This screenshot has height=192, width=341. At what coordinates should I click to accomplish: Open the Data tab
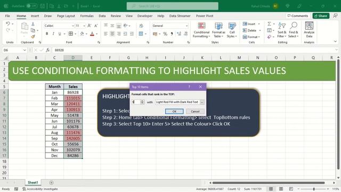102,16
